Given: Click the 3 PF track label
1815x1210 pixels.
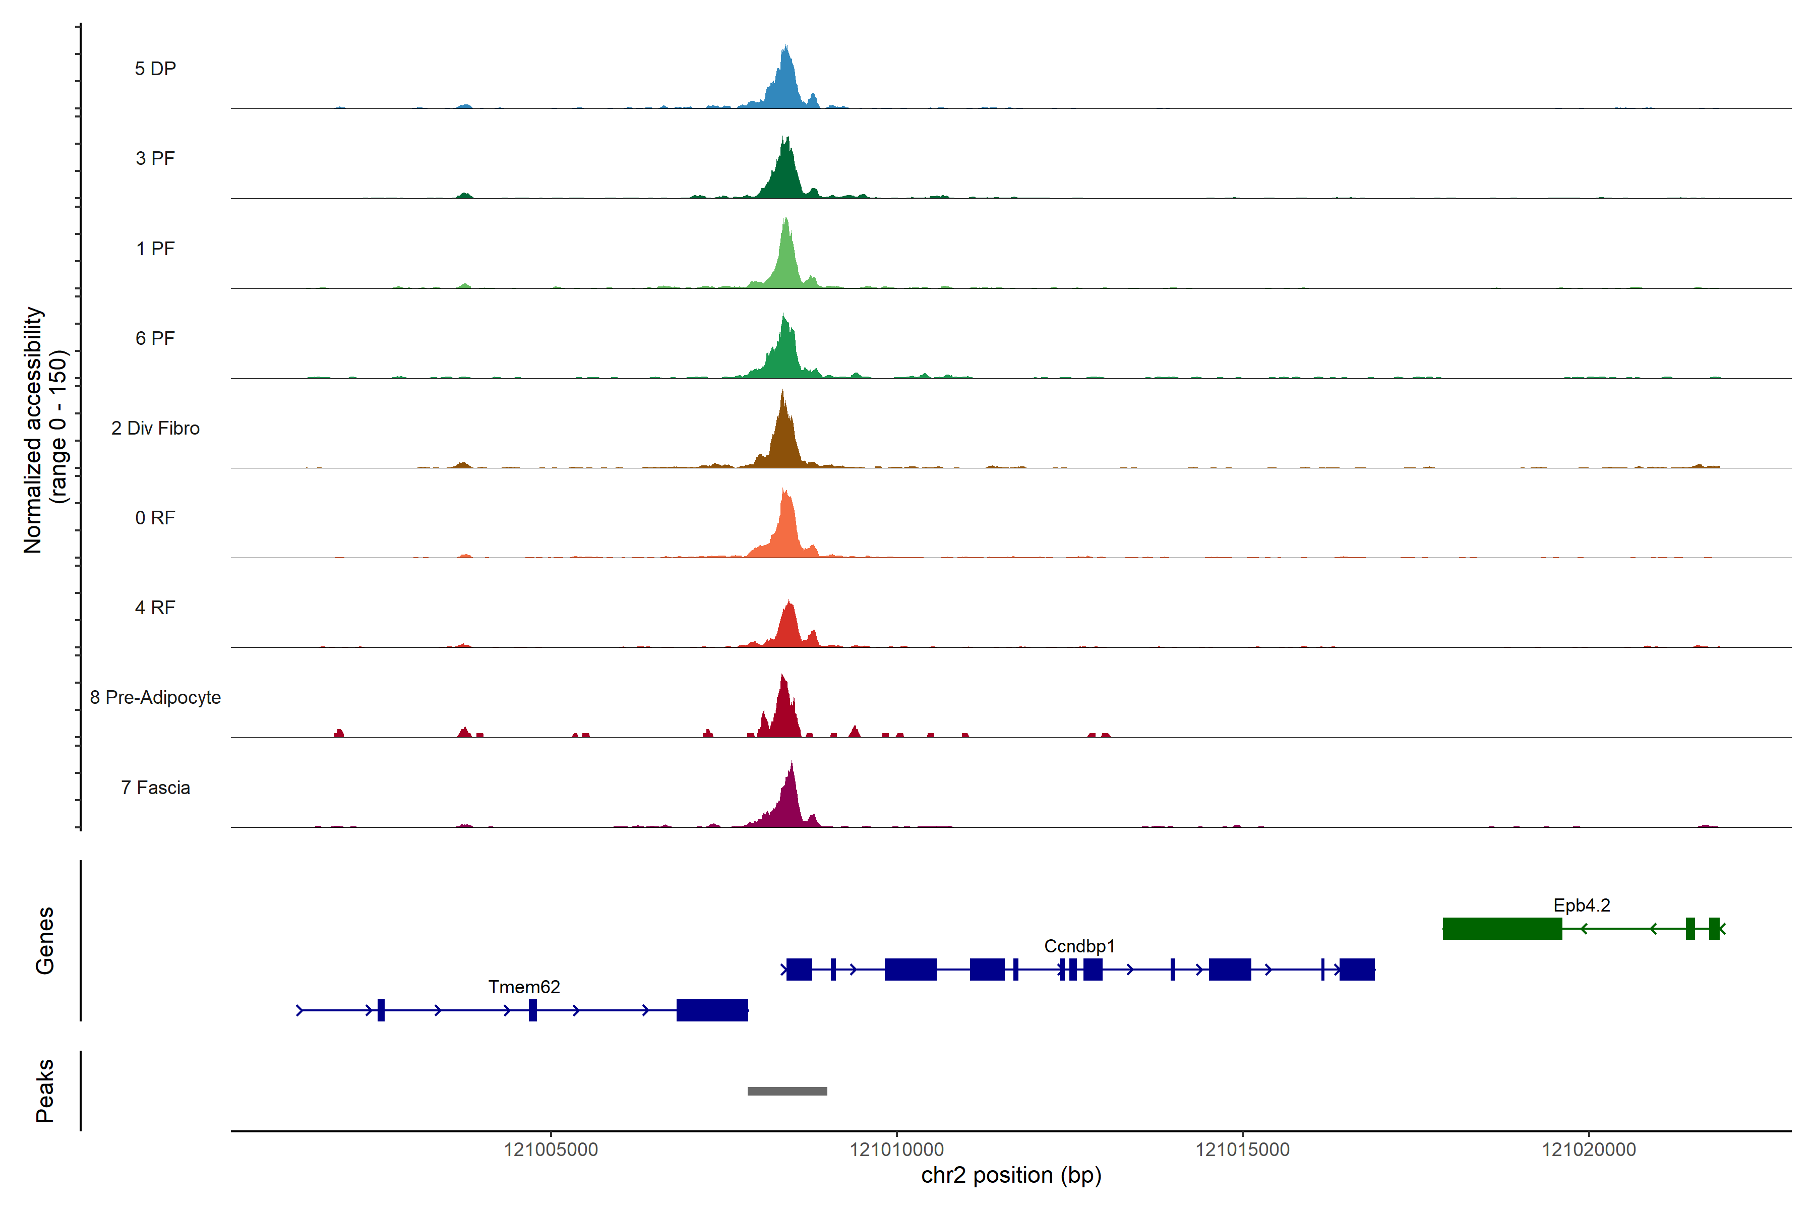Looking at the screenshot, I should pyautogui.click(x=155, y=158).
